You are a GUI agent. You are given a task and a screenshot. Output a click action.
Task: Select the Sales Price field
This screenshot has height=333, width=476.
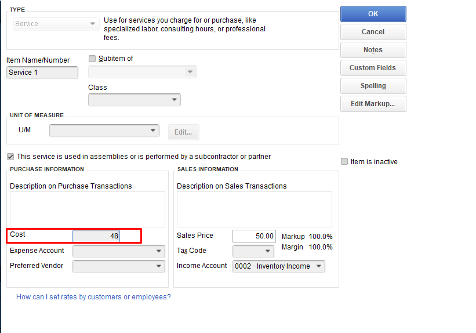253,236
